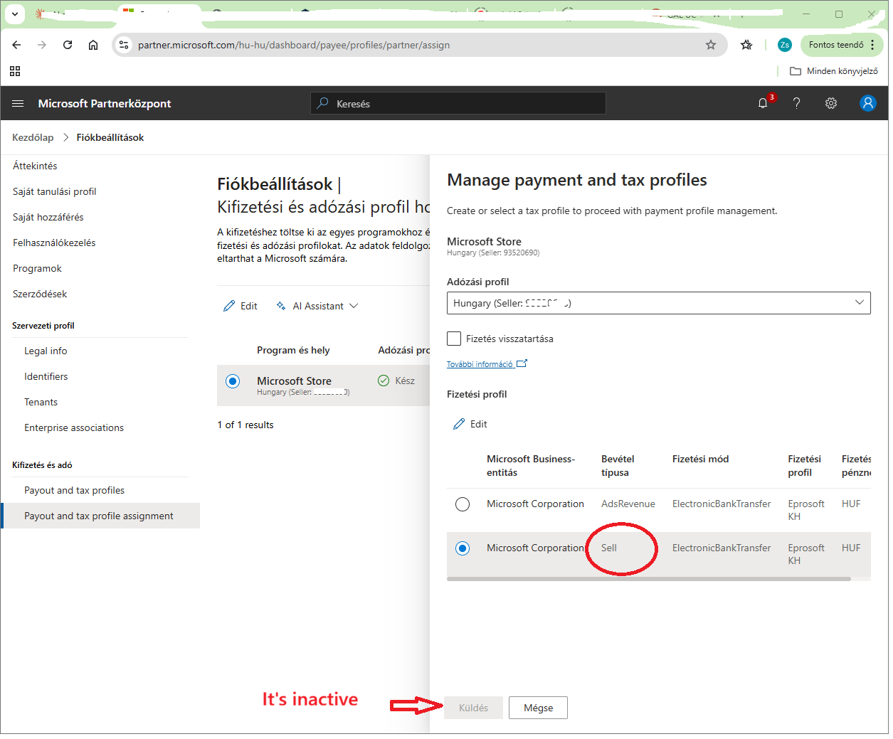Image resolution: width=893 pixels, height=739 pixels.
Task: Click the Microsoft Business-entitás column header
Action: tap(531, 466)
